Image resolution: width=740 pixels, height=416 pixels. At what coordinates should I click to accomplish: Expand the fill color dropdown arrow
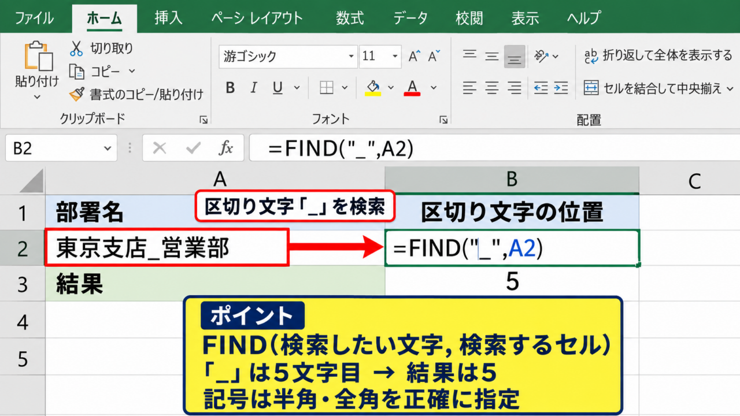[390, 88]
